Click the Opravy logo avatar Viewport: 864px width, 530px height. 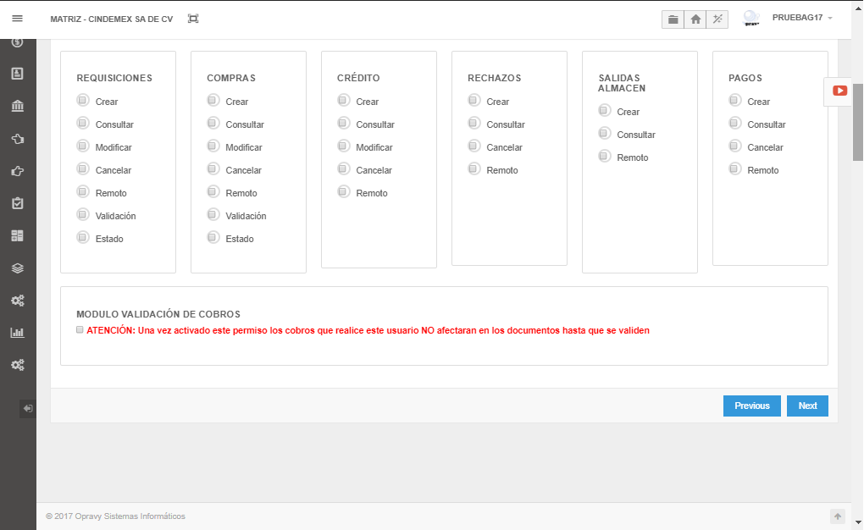(751, 18)
